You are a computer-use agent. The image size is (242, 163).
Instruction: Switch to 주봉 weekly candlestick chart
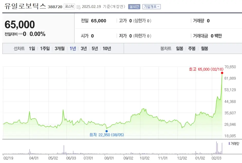tap(192, 48)
